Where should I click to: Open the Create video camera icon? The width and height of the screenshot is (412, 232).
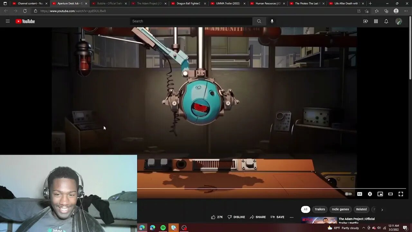(366, 21)
